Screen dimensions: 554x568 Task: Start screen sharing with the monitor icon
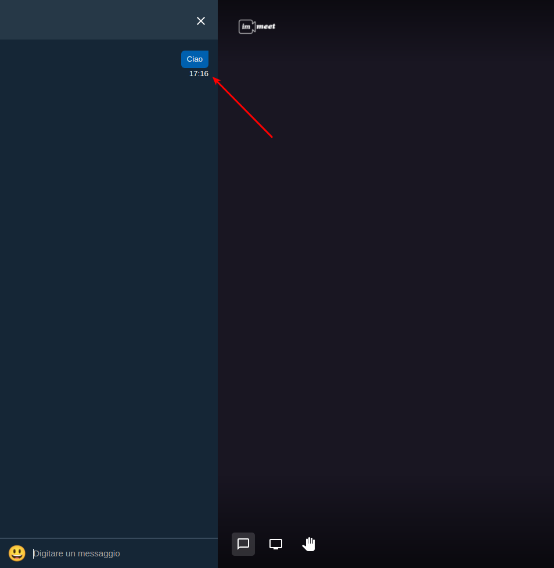click(x=276, y=544)
